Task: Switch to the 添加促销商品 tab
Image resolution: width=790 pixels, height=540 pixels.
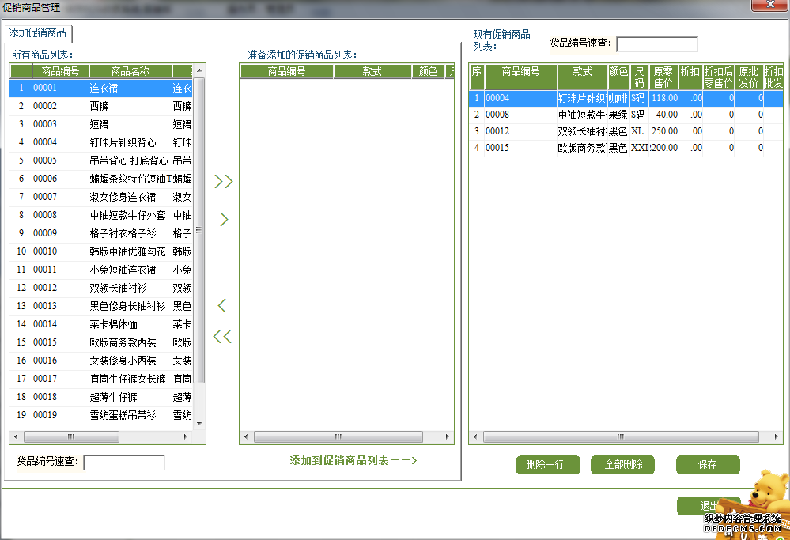Action: tap(37, 34)
